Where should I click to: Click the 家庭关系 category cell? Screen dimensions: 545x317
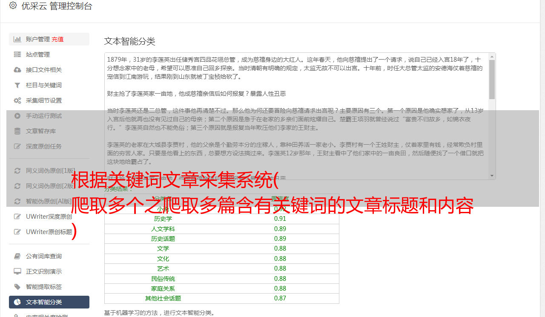(x=163, y=288)
